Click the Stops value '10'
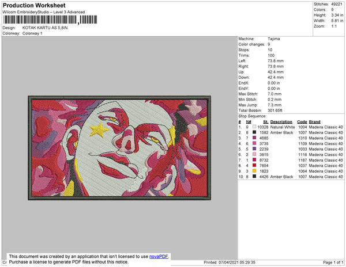The height and width of the screenshot is (267, 346). point(270,49)
